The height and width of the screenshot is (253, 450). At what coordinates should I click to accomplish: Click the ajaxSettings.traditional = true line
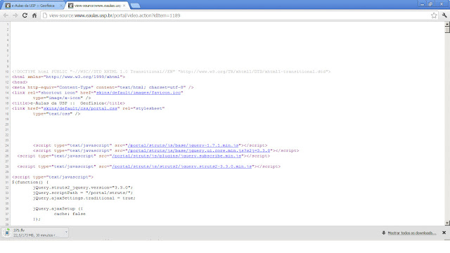click(84, 198)
